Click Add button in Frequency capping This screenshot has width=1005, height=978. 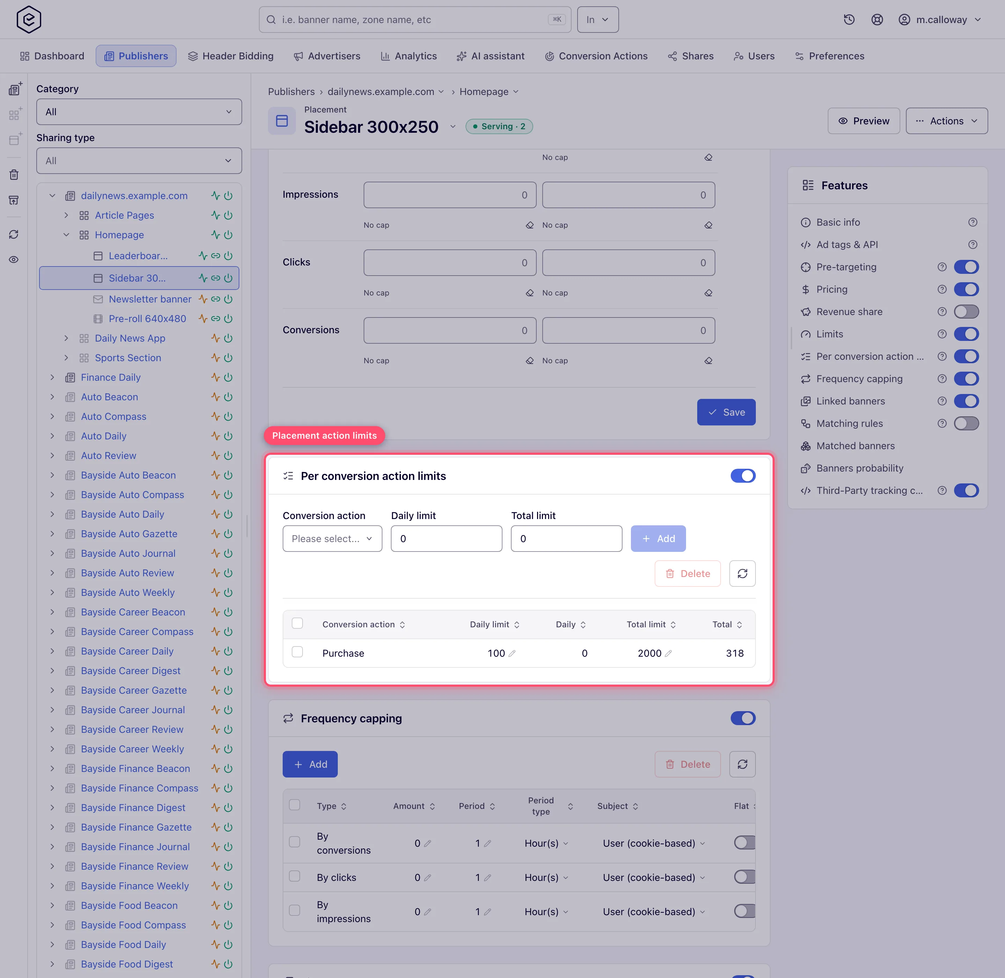(310, 764)
